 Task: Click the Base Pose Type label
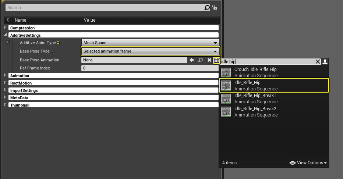click(x=35, y=51)
